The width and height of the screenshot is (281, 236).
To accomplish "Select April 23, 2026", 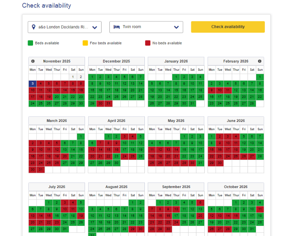I will coord(116,156).
